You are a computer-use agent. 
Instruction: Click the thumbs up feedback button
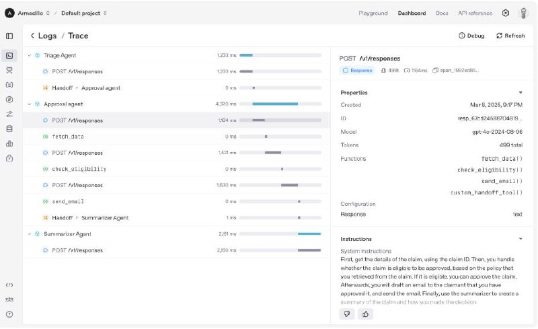pos(365,314)
